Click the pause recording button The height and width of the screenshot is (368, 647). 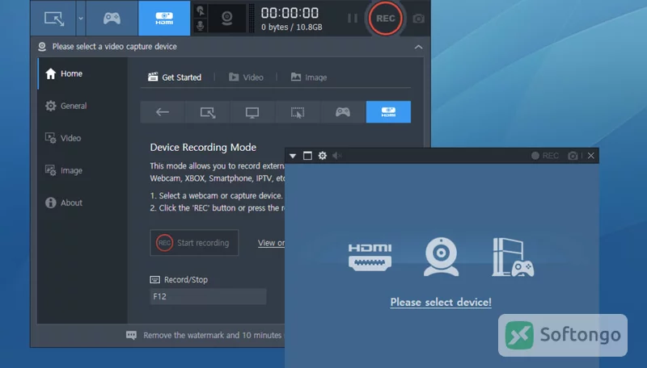tap(353, 19)
